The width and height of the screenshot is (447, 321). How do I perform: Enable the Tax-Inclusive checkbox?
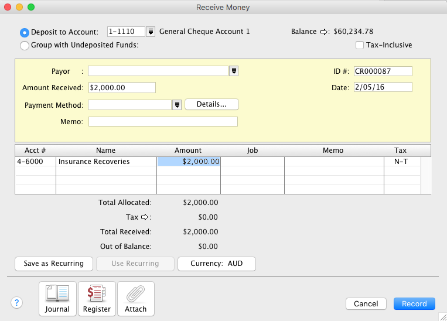(360, 45)
